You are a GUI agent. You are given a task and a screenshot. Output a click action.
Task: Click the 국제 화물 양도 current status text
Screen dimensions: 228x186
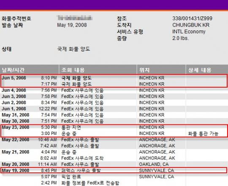tap(73, 49)
